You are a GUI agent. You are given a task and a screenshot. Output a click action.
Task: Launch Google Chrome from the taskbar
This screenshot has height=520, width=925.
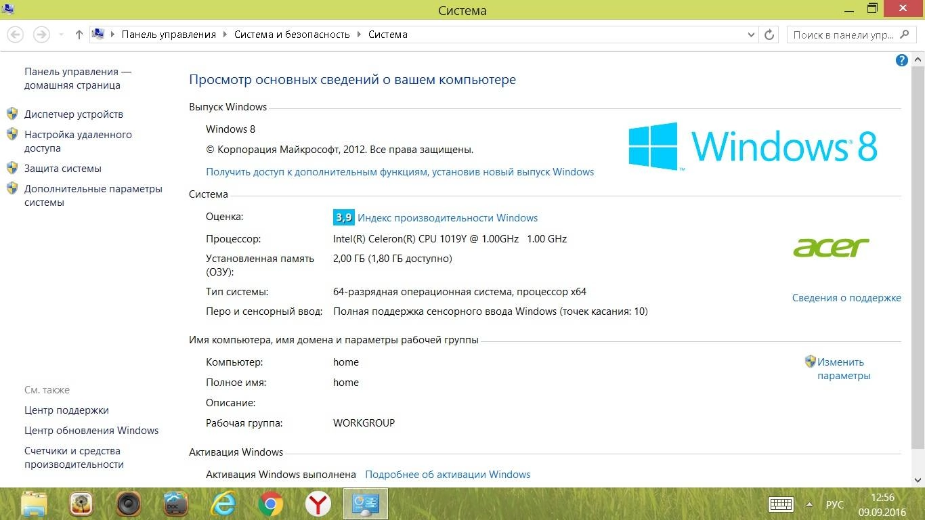(271, 504)
